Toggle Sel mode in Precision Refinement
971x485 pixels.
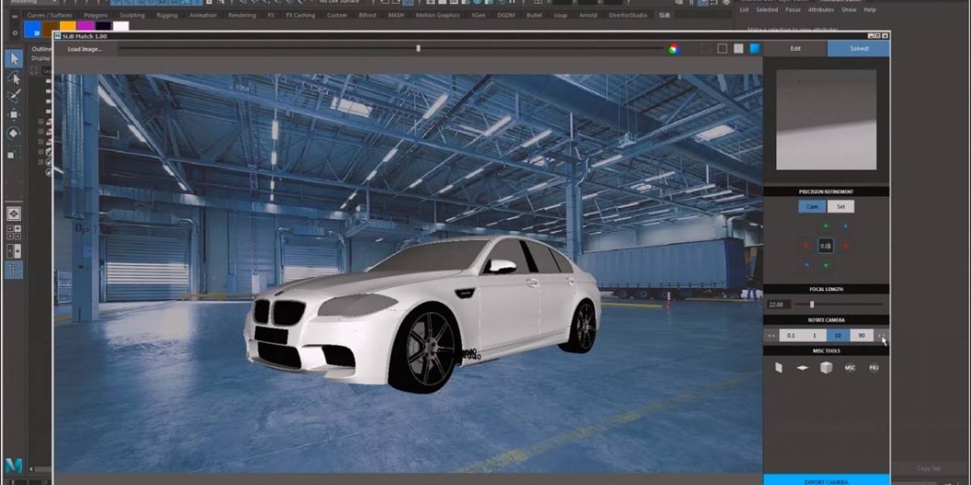tap(841, 206)
